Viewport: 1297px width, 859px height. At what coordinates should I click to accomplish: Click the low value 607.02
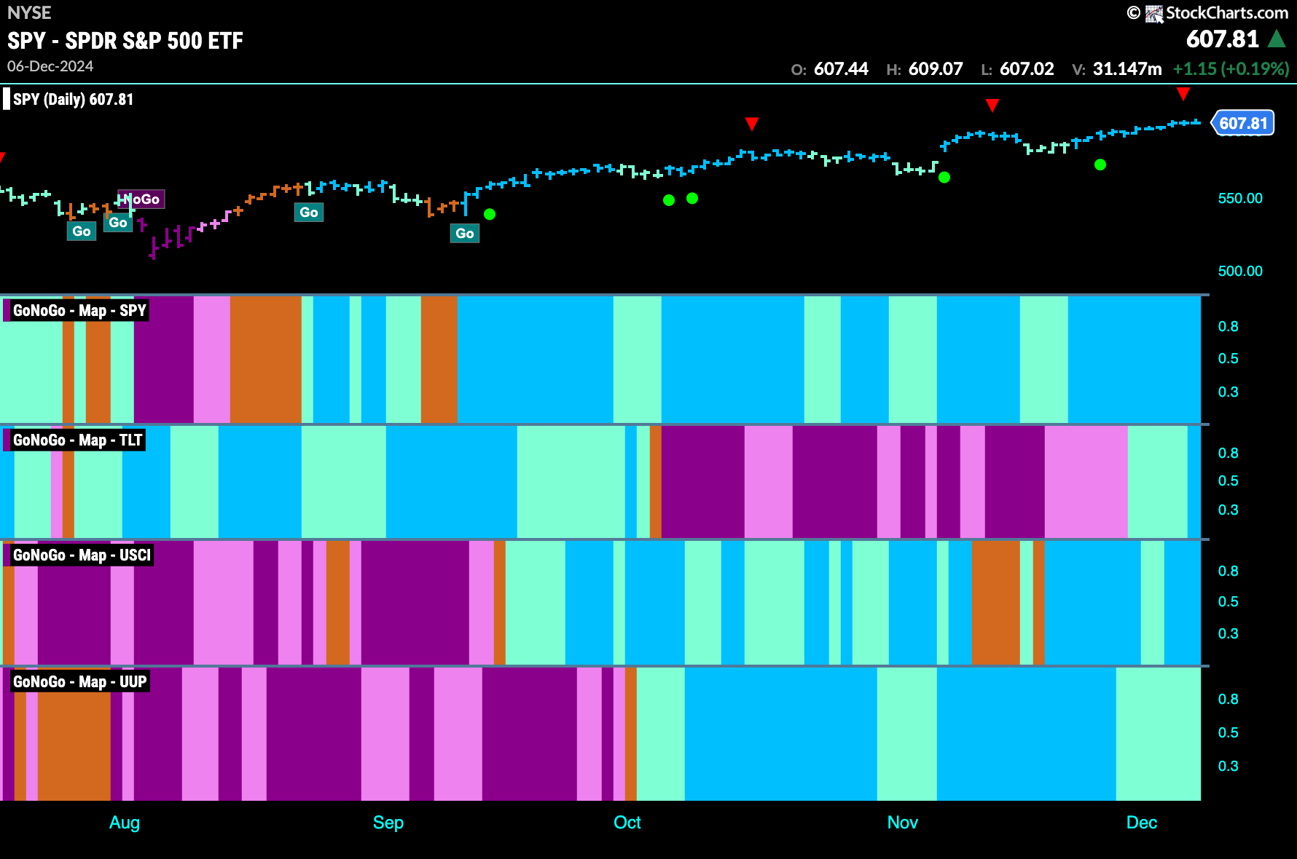1027,69
